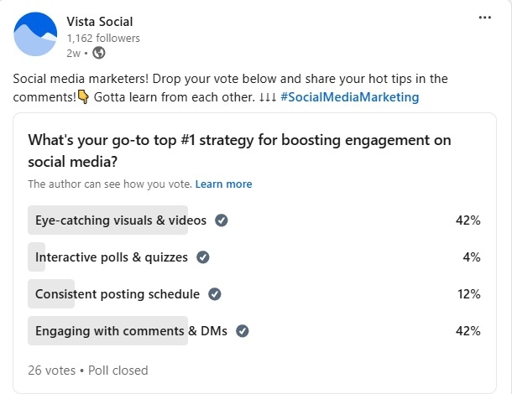This screenshot has width=512, height=394.
Task: Click checkmark icon beside Engaging with comments & DMs
Action: click(243, 331)
